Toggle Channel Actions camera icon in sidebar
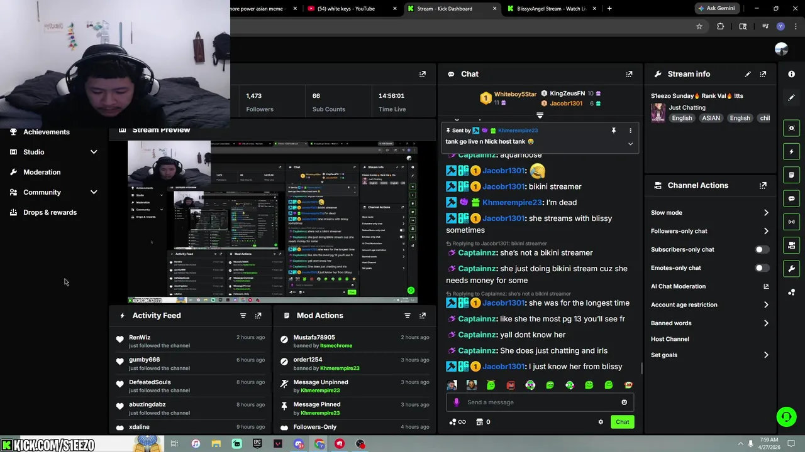Screen dimensions: 805x452 click(x=791, y=245)
